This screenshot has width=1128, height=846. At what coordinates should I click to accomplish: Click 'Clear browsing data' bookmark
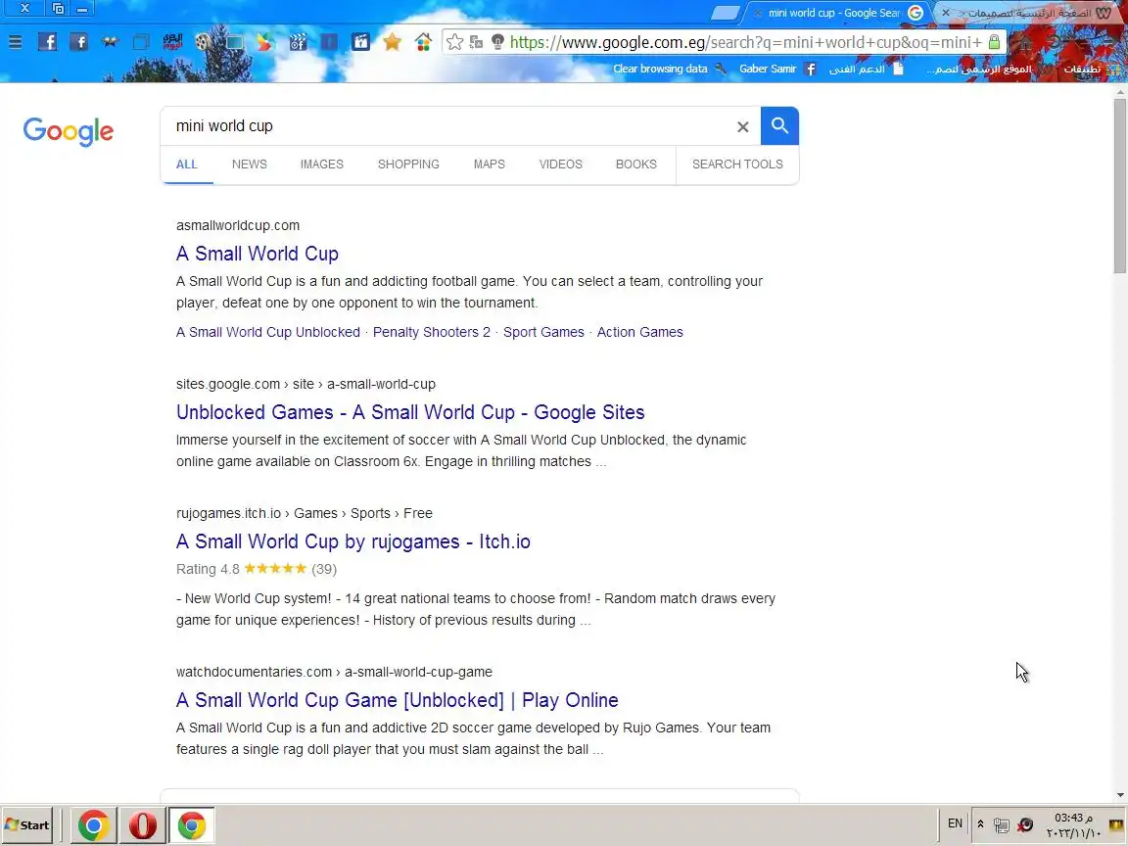[x=670, y=70]
